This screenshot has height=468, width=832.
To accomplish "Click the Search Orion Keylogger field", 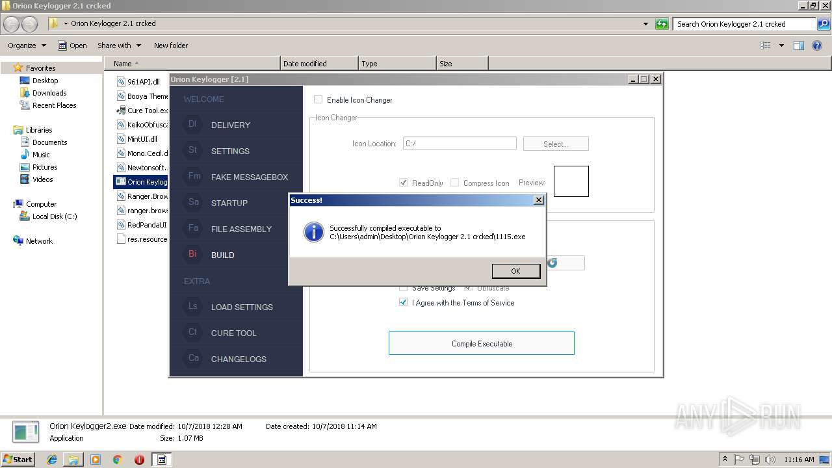I will 745,24.
